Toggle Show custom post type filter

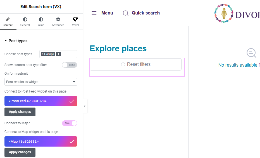(69, 65)
